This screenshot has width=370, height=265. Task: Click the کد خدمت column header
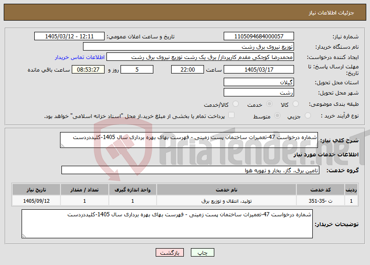click(320, 190)
